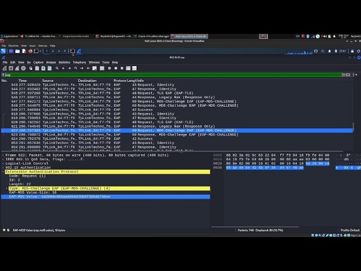Save this capture file via toolbar
361x271 pixels.
pyautogui.click(x=37, y=68)
